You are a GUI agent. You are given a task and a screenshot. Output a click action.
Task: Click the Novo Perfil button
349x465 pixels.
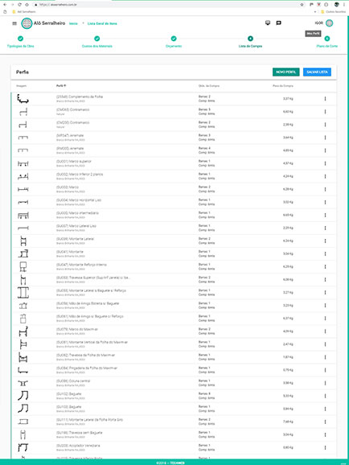tap(285, 72)
